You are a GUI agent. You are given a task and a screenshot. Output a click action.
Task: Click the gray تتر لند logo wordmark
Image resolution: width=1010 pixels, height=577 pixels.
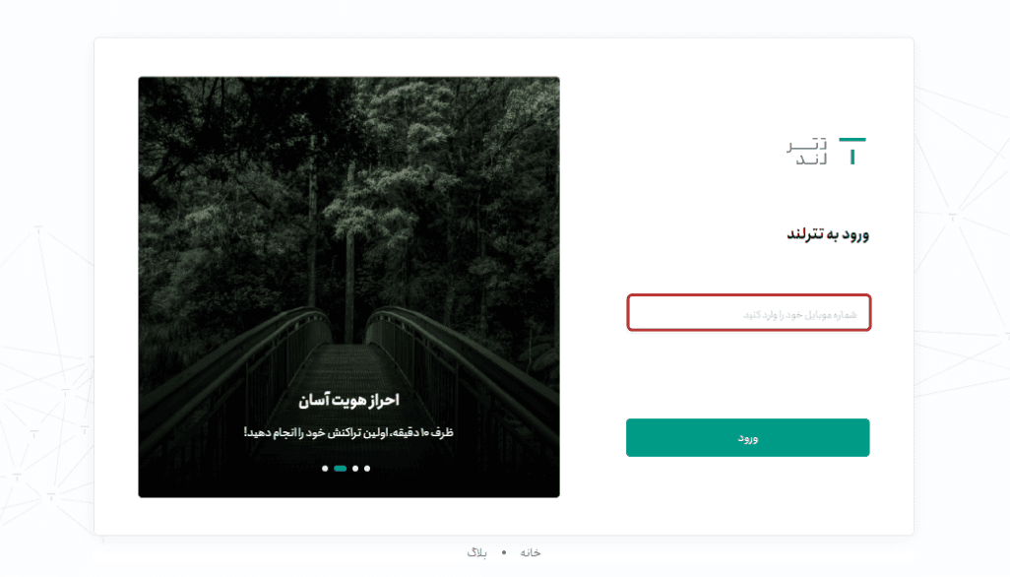tap(806, 152)
